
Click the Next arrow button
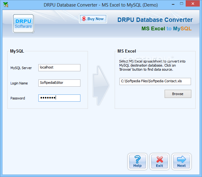coord(181,161)
